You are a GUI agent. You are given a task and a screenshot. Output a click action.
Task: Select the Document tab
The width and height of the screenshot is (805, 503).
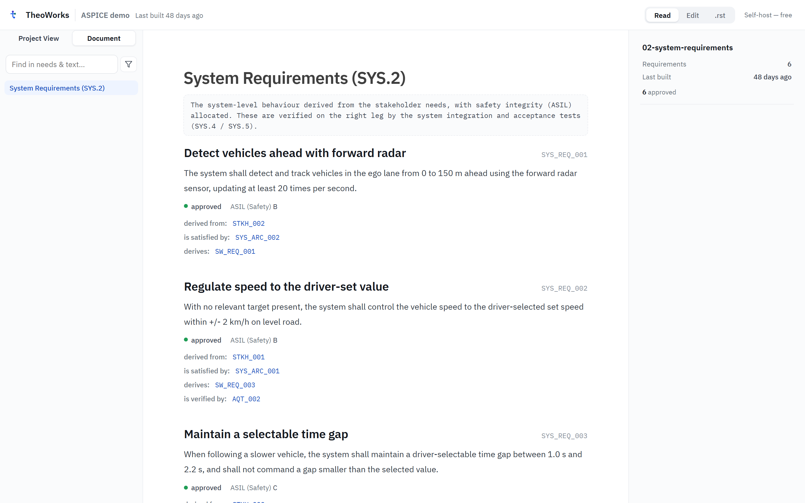pyautogui.click(x=104, y=38)
